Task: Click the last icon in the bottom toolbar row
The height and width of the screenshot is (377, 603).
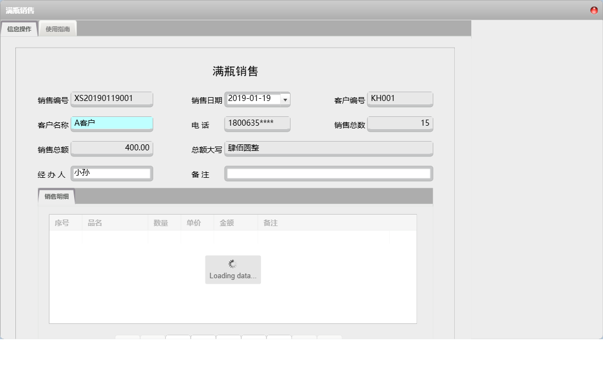Action: 330,338
